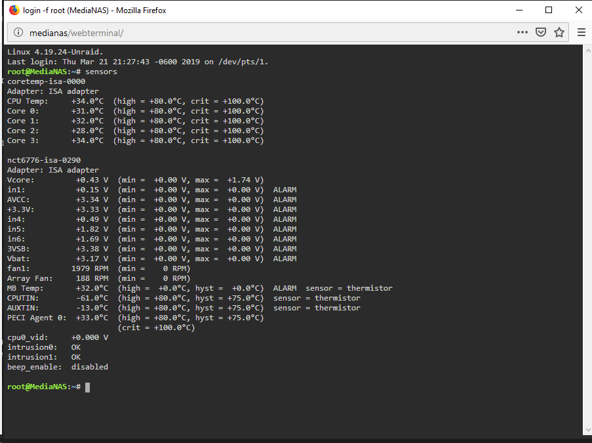Click the scrollbar up arrow
Screen dimensions: 592x443
588,51
